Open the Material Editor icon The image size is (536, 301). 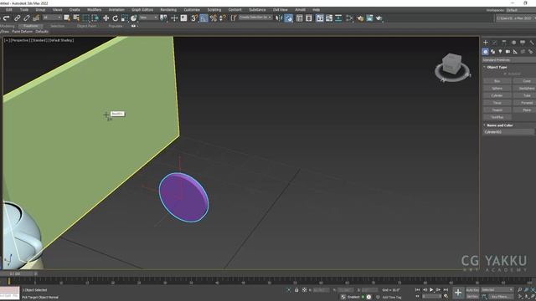point(349,18)
